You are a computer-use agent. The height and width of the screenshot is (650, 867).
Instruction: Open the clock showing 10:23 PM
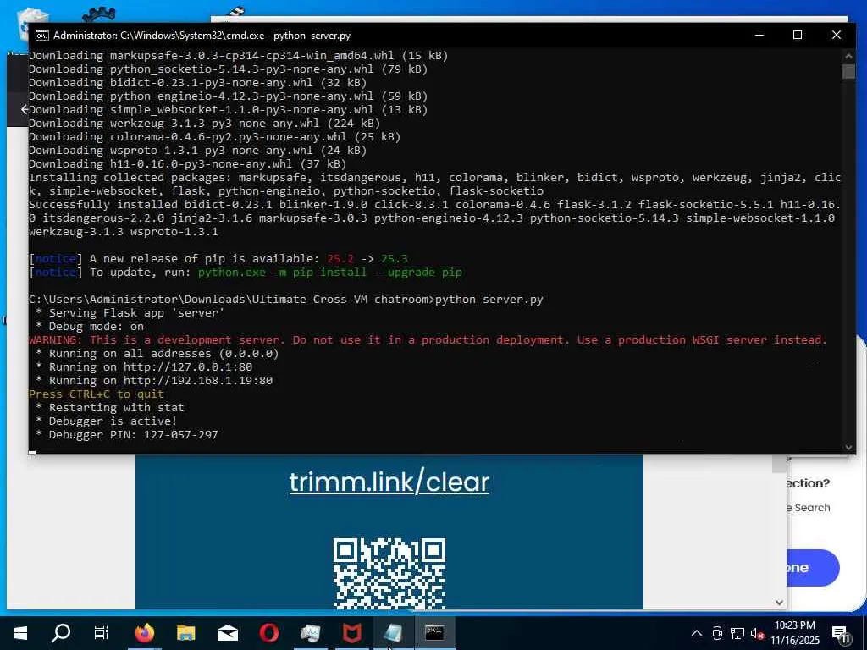[x=795, y=633]
